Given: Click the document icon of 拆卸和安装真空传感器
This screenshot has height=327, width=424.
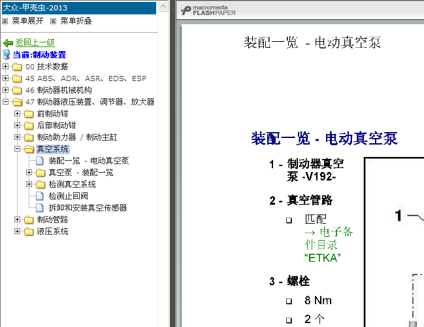Looking at the screenshot, I should (39, 208).
